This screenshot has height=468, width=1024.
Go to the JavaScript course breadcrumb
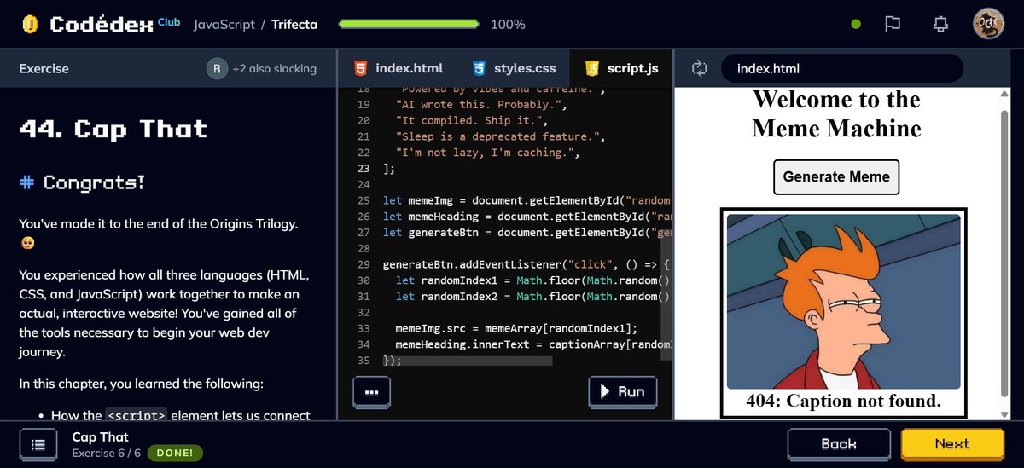click(224, 24)
